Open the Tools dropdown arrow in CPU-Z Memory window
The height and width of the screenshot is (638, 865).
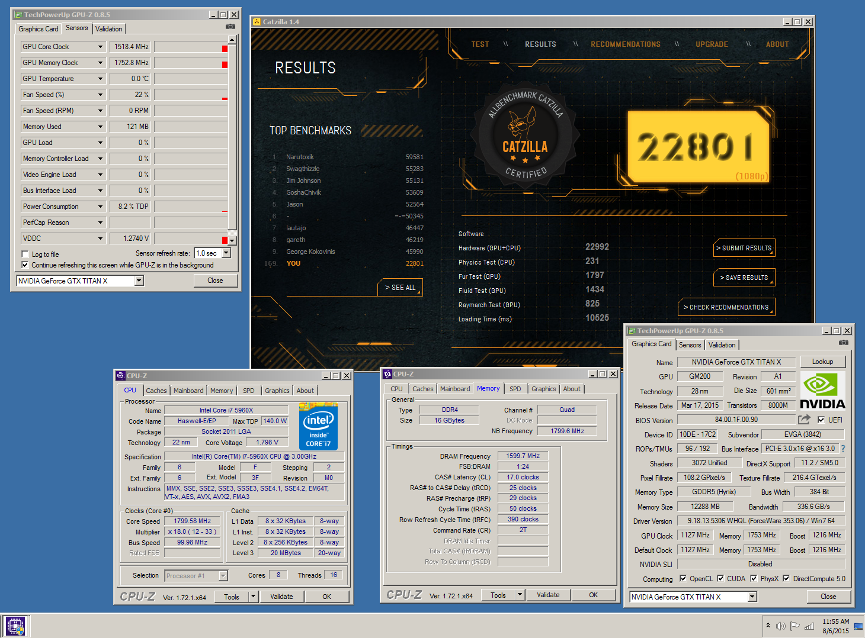click(520, 595)
